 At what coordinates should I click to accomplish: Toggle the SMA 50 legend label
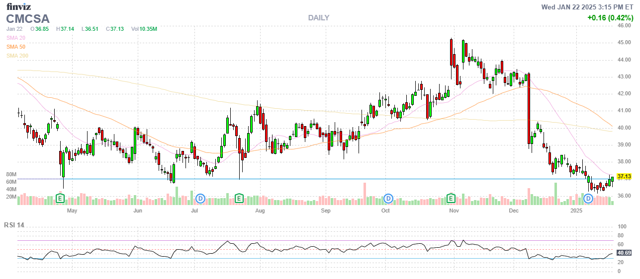click(16, 47)
